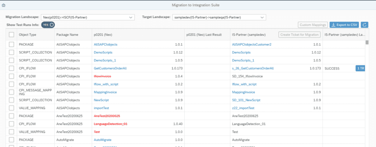This screenshot has height=147, width=376.
Task: Refresh the table with reload icon
Action: pos(365,25)
